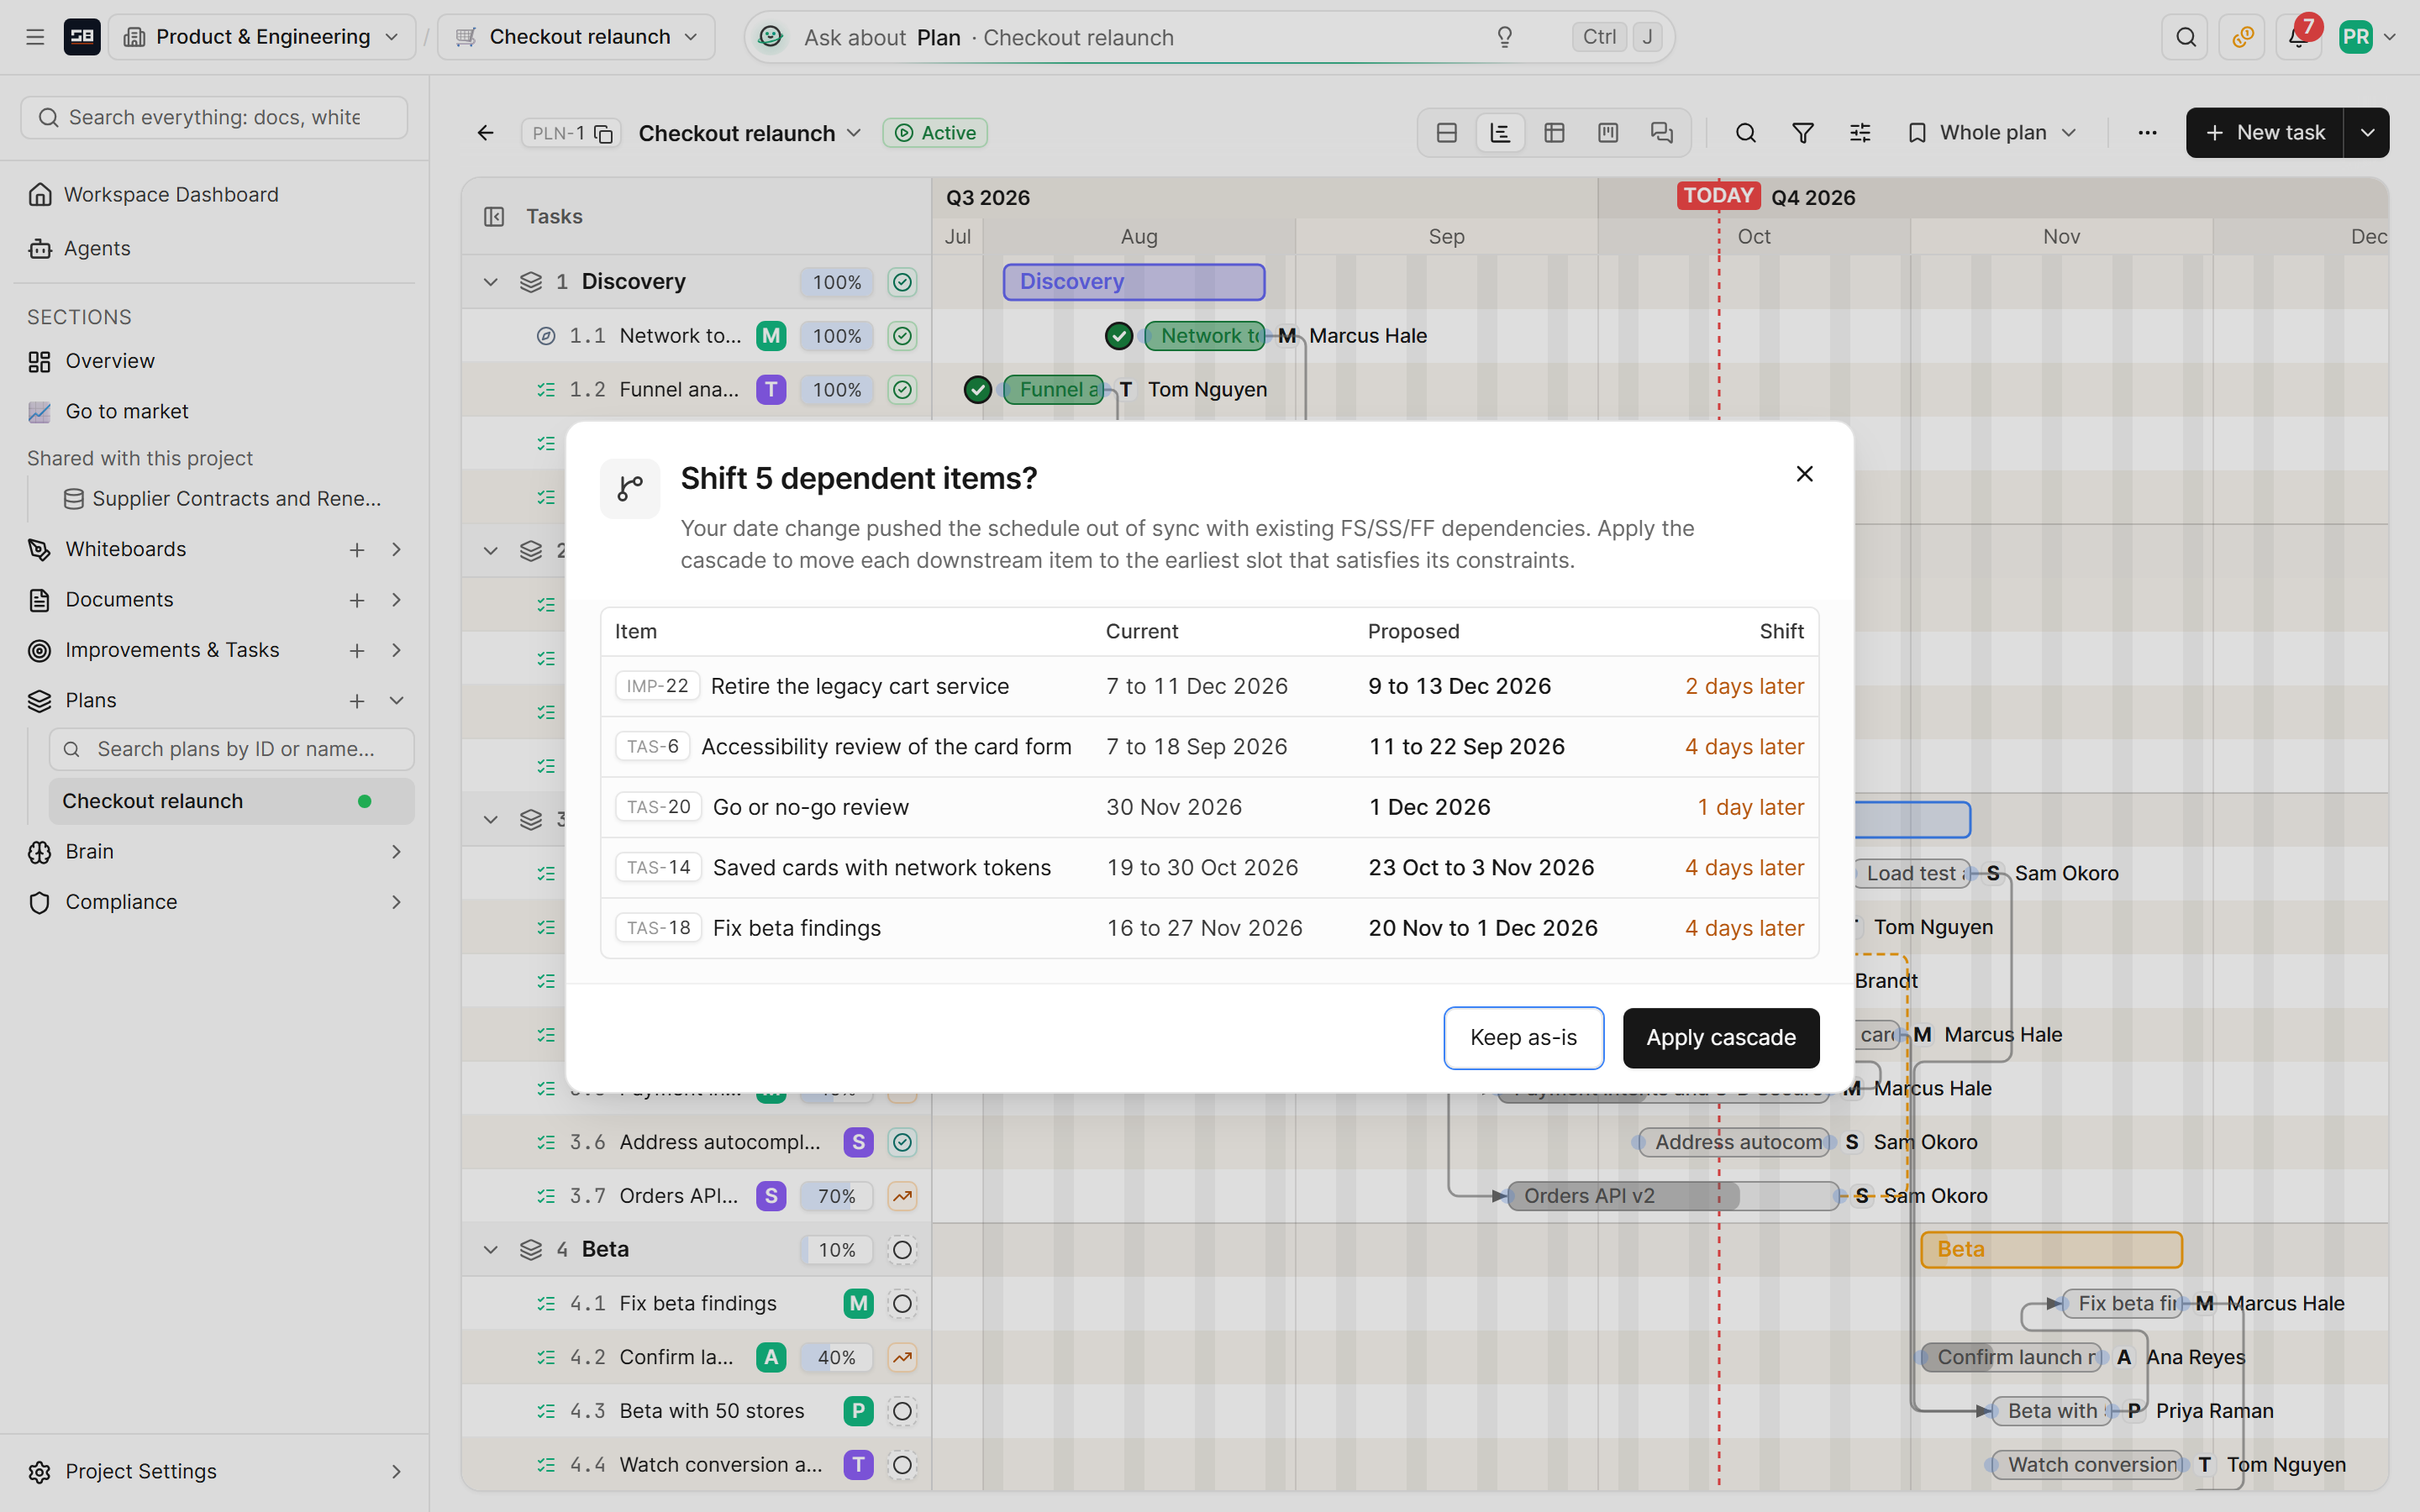Image resolution: width=2420 pixels, height=1512 pixels.
Task: Click the Discovery bar in the Gantt chart
Action: click(1134, 282)
